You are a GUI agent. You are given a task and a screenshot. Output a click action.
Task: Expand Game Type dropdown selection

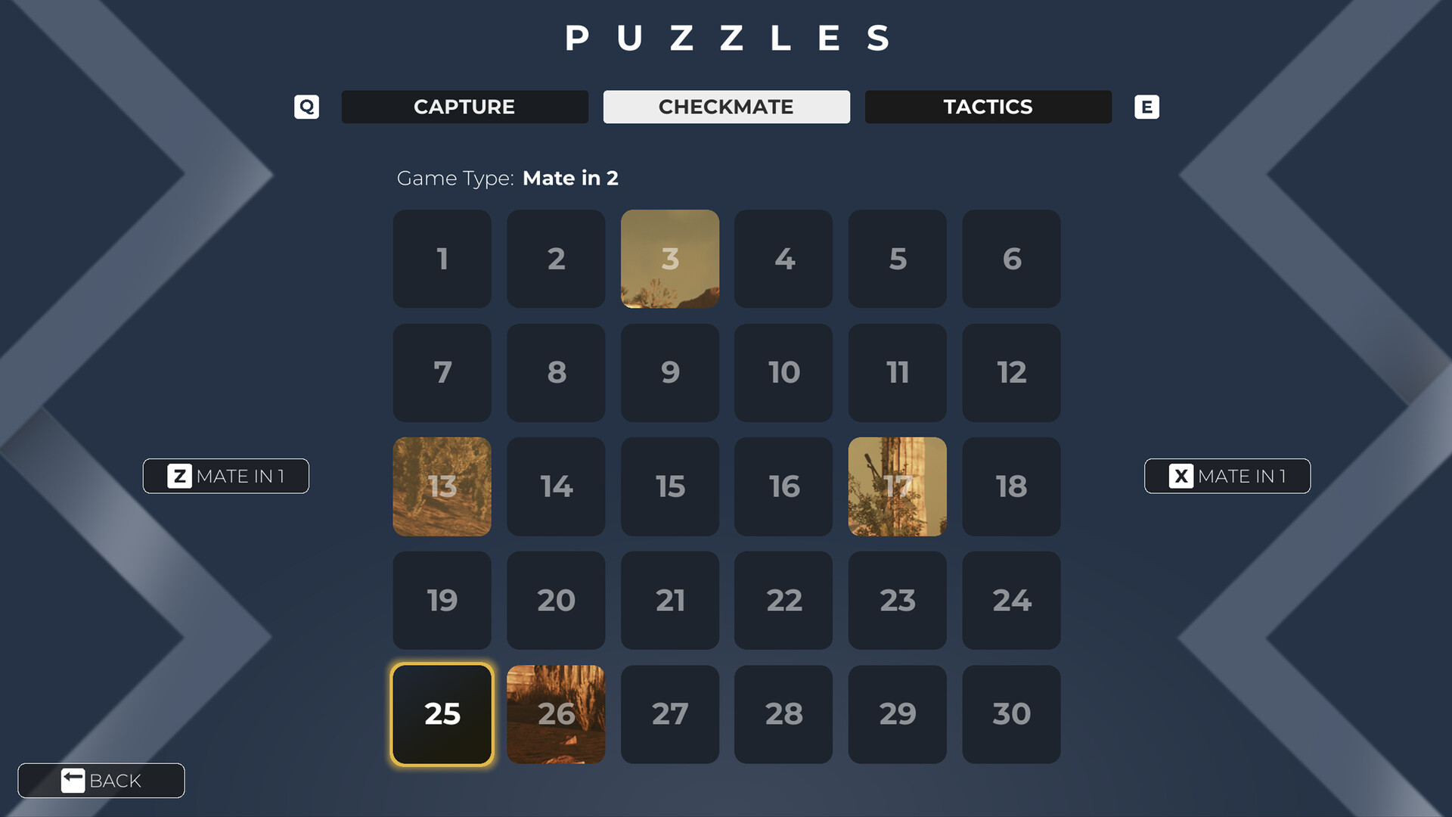tap(569, 178)
